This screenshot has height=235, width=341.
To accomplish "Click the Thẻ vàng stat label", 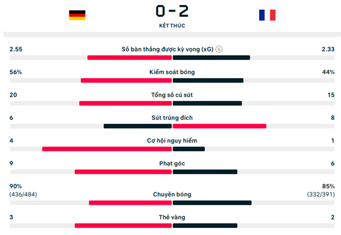I will tap(172, 217).
